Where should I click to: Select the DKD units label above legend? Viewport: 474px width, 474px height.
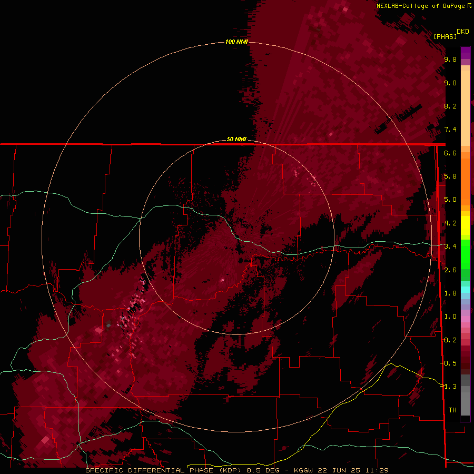coord(463,32)
